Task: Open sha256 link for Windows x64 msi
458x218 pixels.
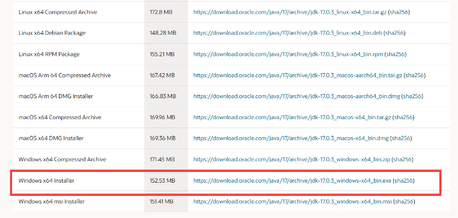Action: [404, 201]
